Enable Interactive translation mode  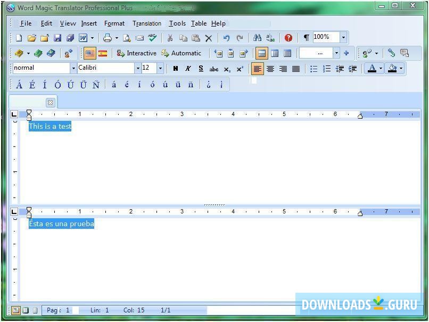click(x=137, y=53)
